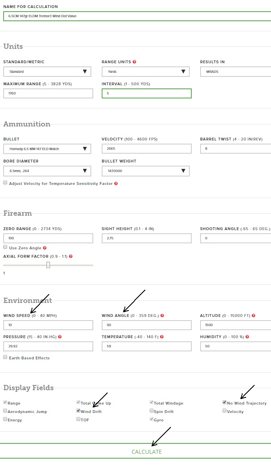Image resolution: width=271 pixels, height=465 pixels.
Task: Open the Range Units Yards dropdown
Action: pyautogui.click(x=147, y=72)
